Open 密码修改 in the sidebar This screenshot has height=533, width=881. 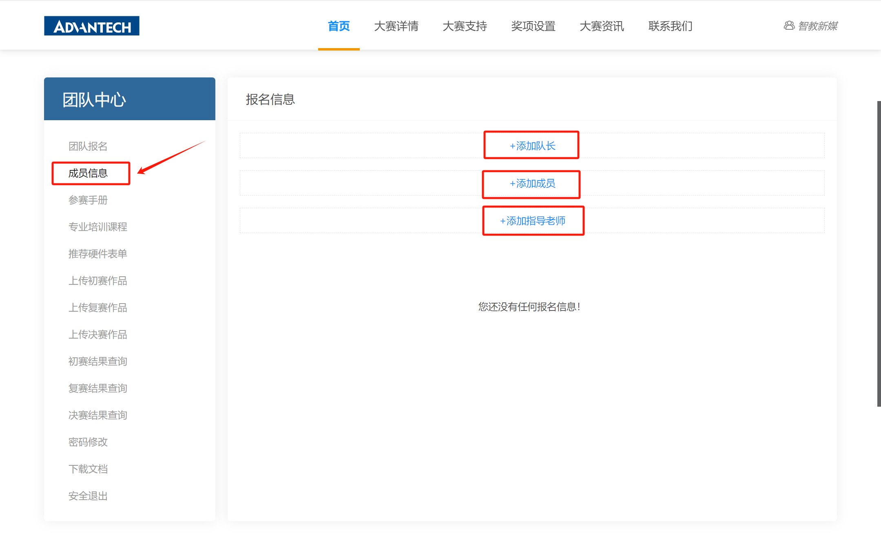[88, 442]
